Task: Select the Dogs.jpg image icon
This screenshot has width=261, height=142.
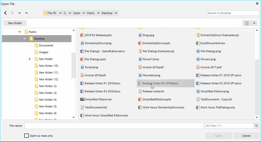Action: 140,35
